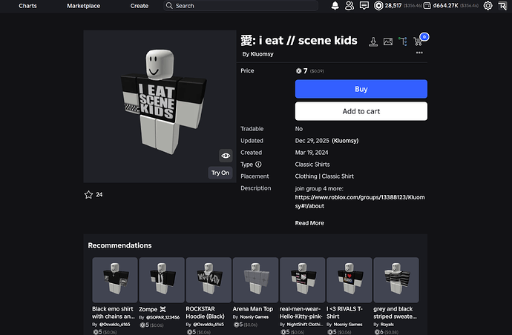
Task: Open the Marketplace tab
Action: click(x=84, y=5)
